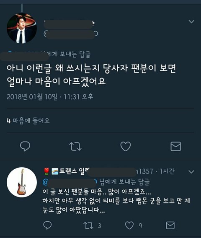
Task: Open the profile picture of man in suit
Action: point(22,28)
